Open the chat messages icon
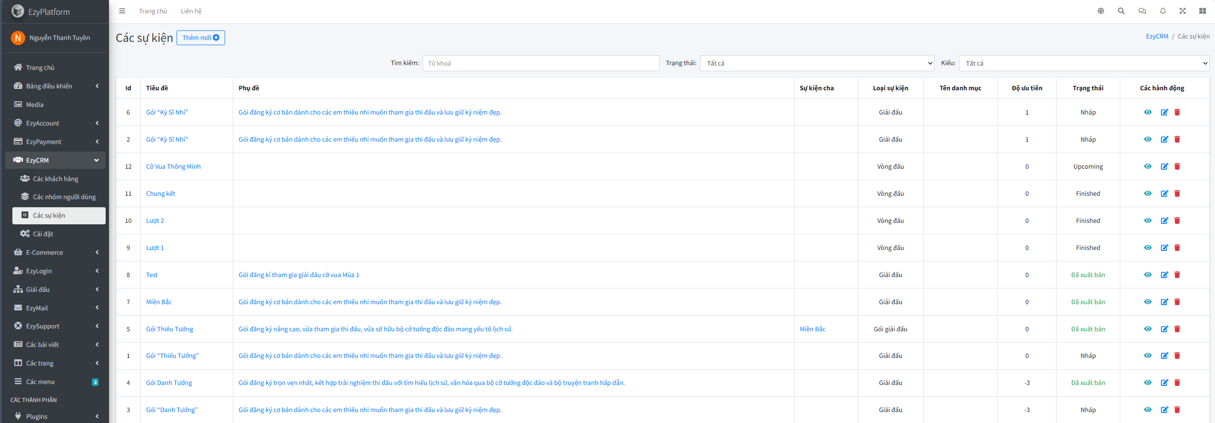 click(x=1142, y=11)
